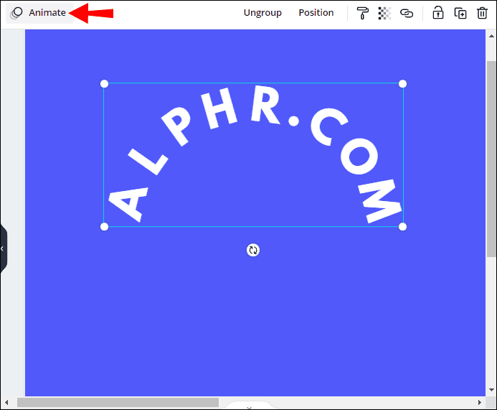Click the top-right resize handle
Image resolution: width=497 pixels, height=410 pixels.
click(x=402, y=84)
